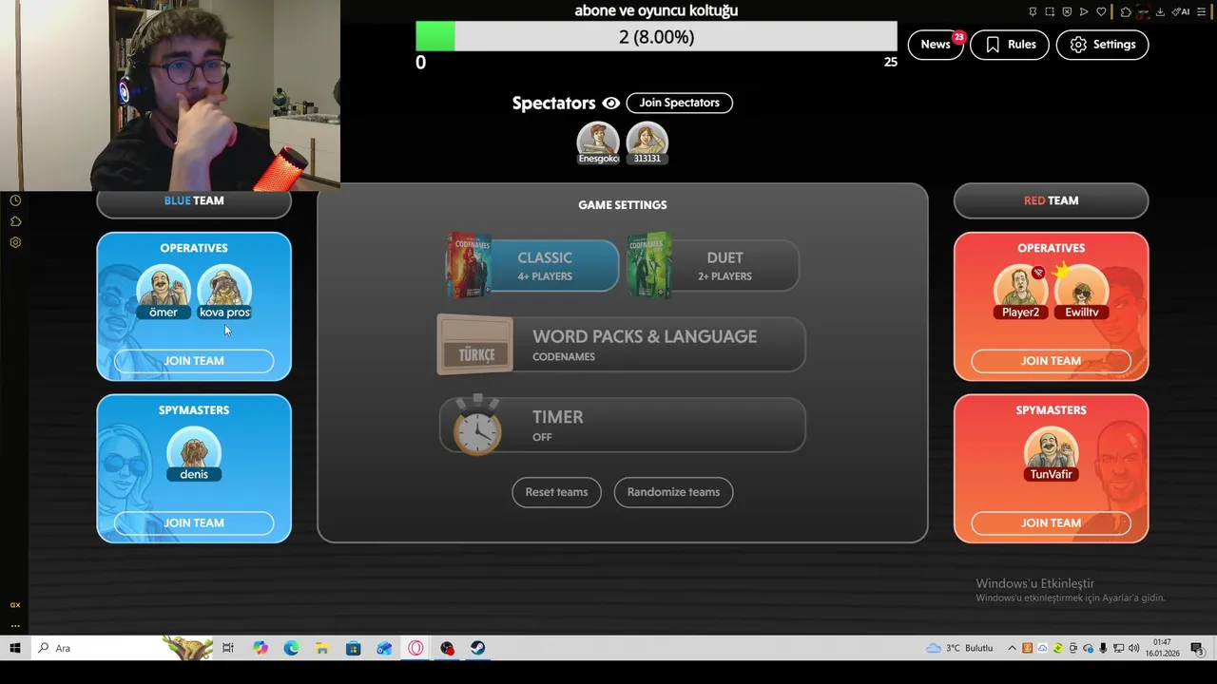
Task: Open the volume speaker tray icon
Action: pyautogui.click(x=1133, y=648)
